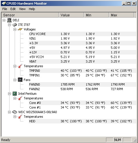Collapse the Voltages group
The width and height of the screenshot is (138, 143).
point(15,29)
